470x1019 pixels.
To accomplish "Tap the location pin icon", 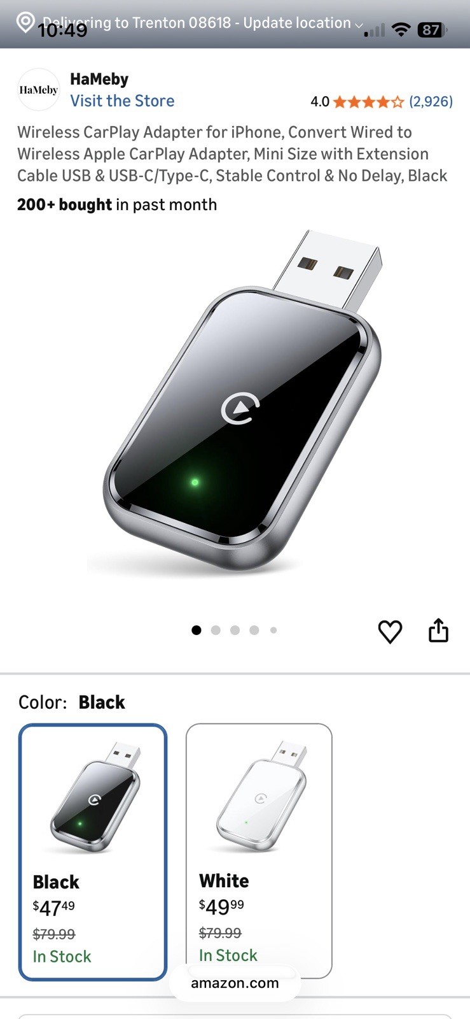I will pos(25,22).
